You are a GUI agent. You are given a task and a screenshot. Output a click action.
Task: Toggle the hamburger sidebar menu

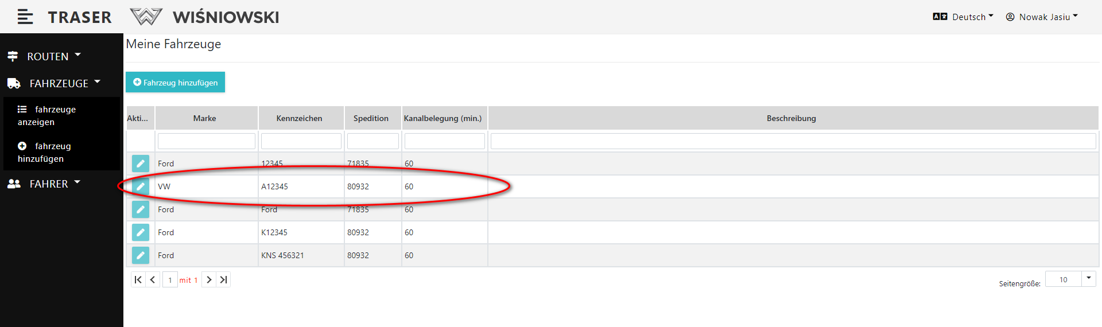click(25, 17)
